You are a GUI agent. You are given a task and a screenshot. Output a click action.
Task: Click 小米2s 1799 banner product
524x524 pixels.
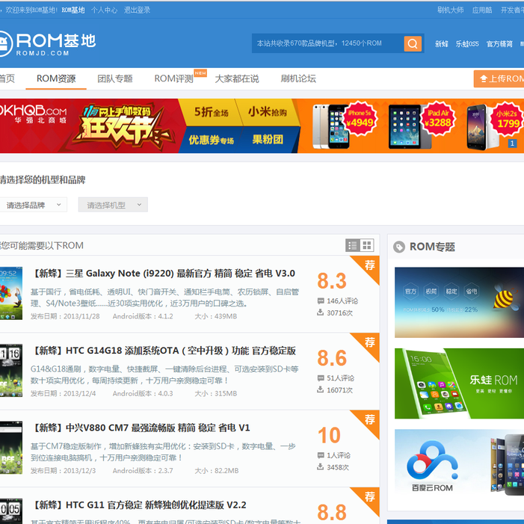(494, 126)
